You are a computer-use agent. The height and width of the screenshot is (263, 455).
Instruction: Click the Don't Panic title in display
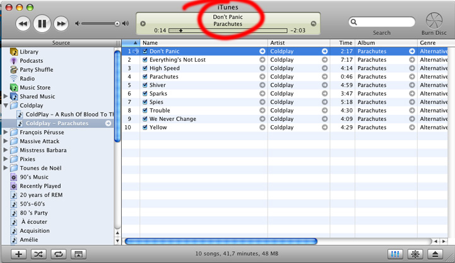(228, 17)
